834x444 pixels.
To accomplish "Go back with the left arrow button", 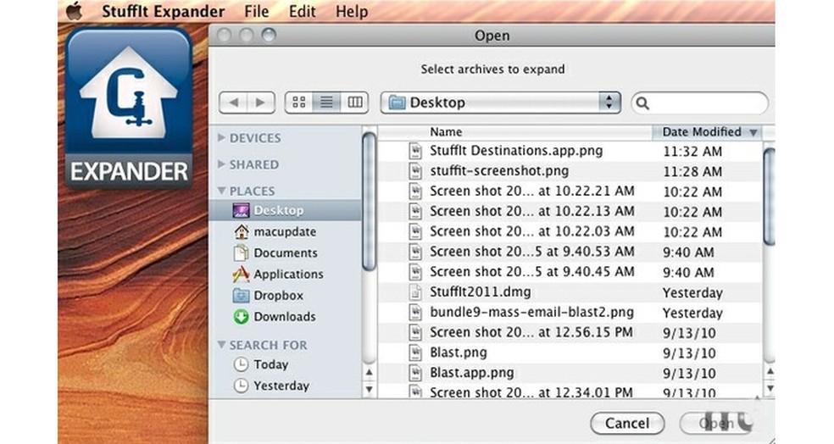I will [x=233, y=103].
